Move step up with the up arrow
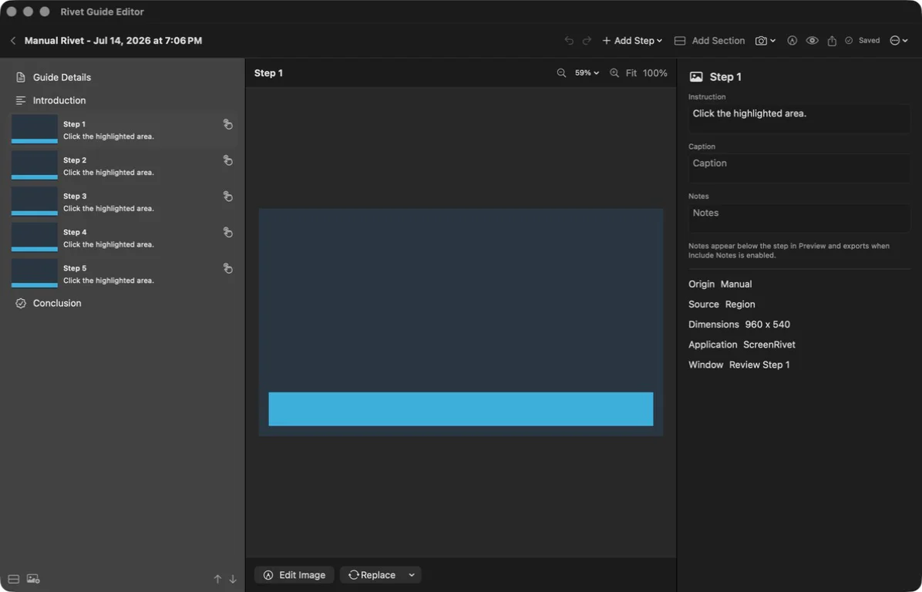This screenshot has width=922, height=592. click(x=217, y=579)
